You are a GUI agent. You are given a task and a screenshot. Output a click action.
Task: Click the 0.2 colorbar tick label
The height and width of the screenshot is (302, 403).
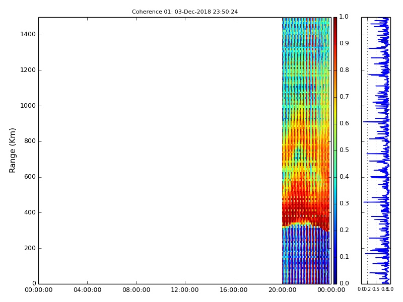point(344,231)
